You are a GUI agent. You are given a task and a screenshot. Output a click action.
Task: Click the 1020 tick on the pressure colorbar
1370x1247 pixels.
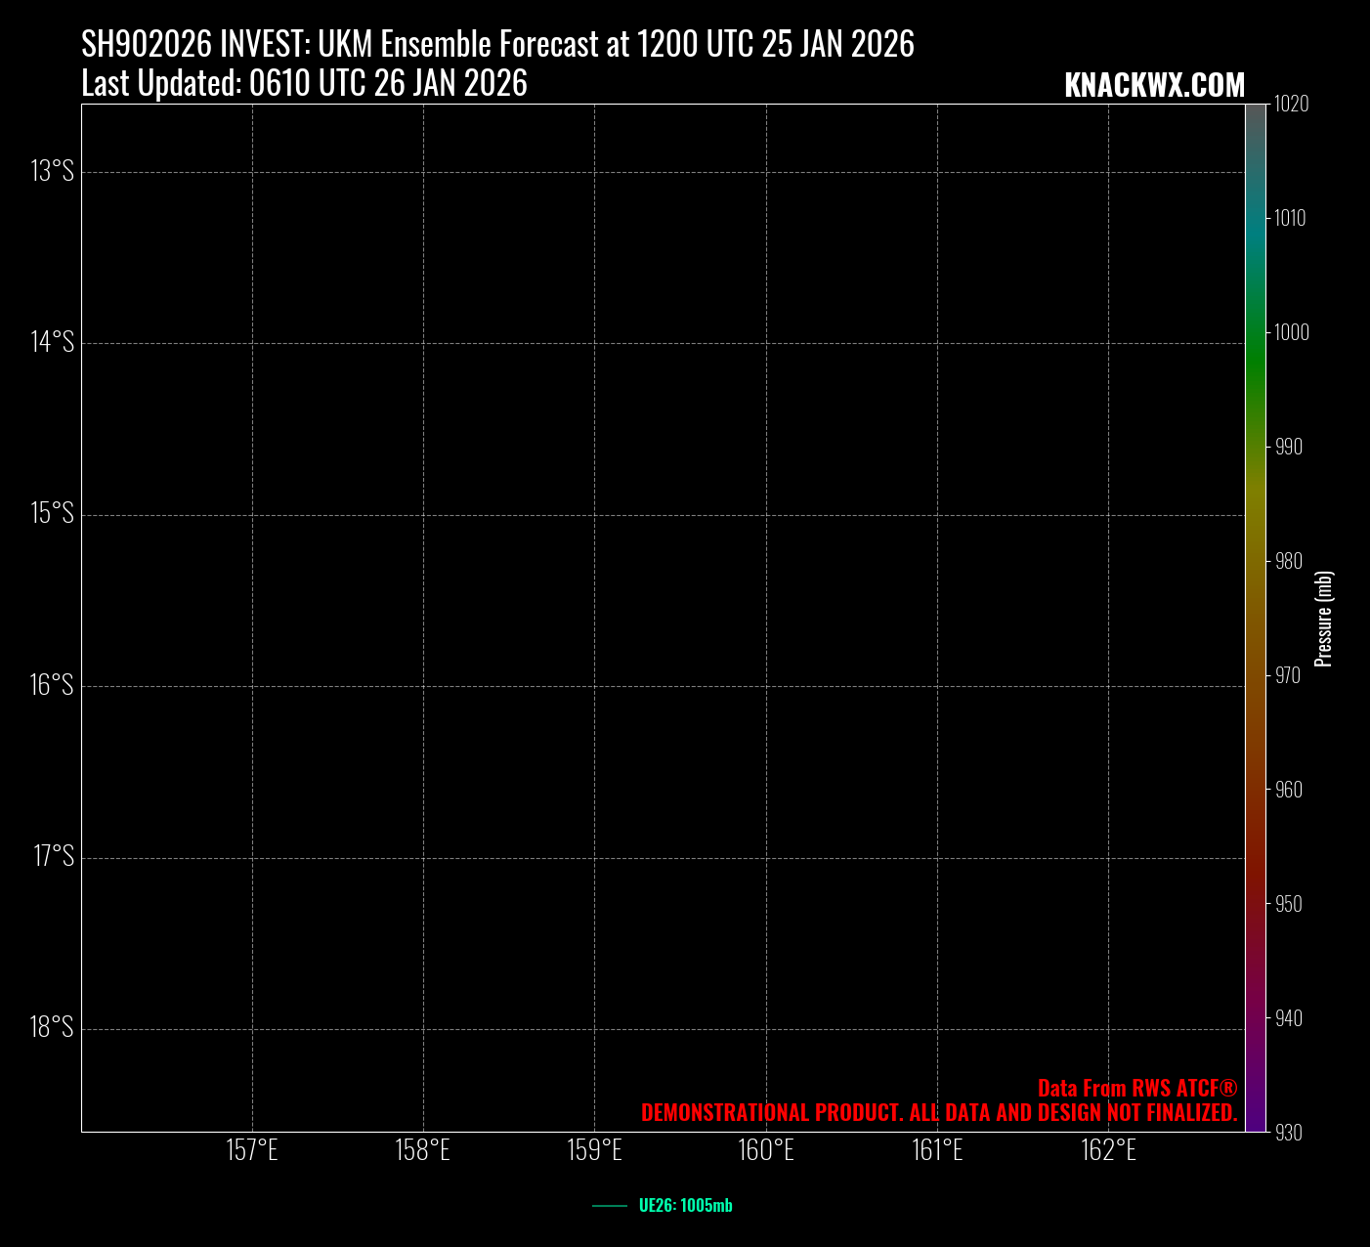(x=1290, y=104)
